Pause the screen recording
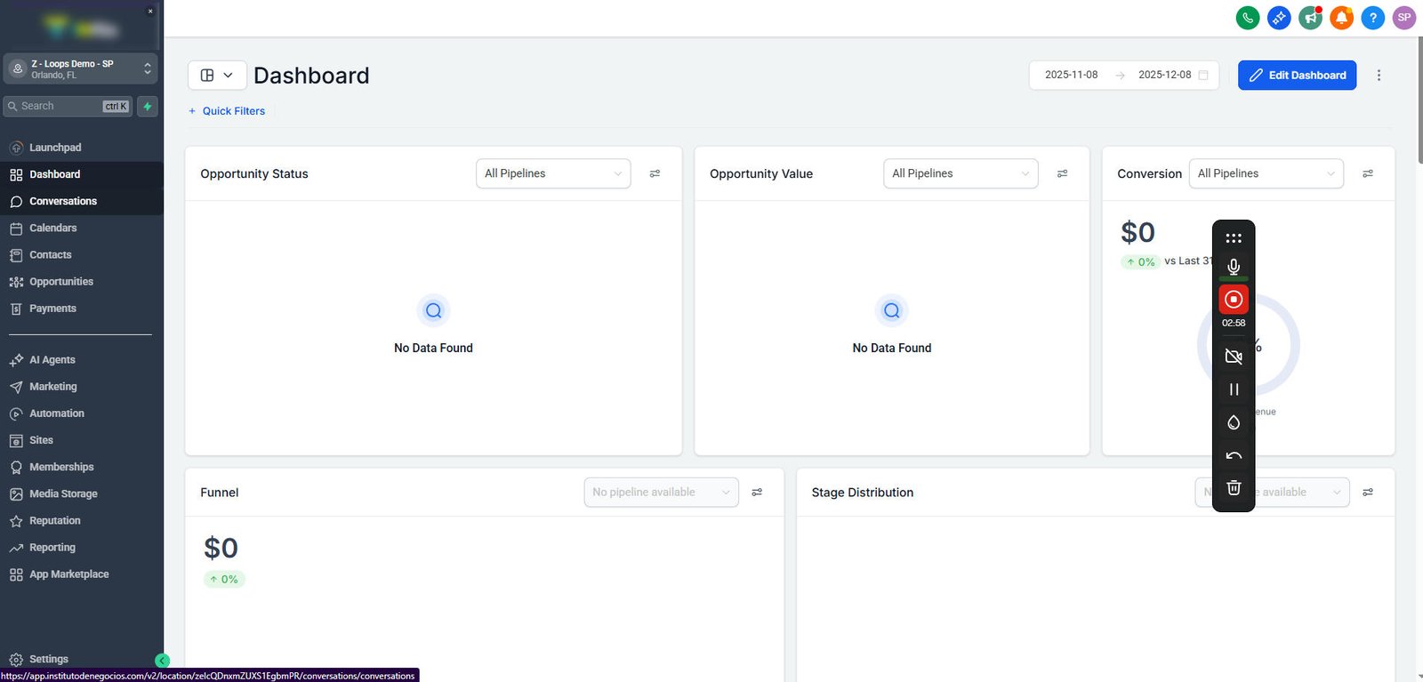Screen dimensions: 1423x682 1234,389
